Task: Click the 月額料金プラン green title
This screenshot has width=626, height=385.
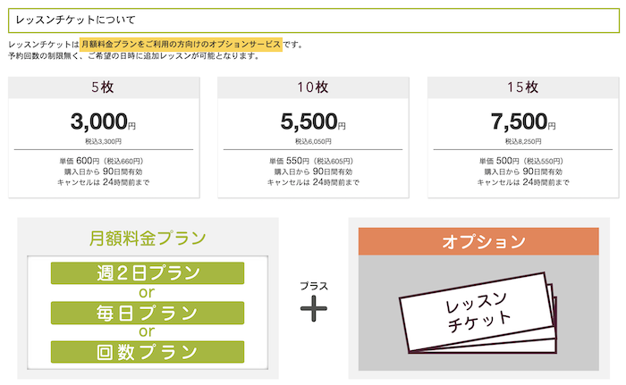Action: click(148, 239)
